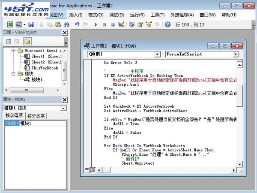The image size is (257, 193).
Task: Click the Undo arrow icon
Action: (x=77, y=24)
